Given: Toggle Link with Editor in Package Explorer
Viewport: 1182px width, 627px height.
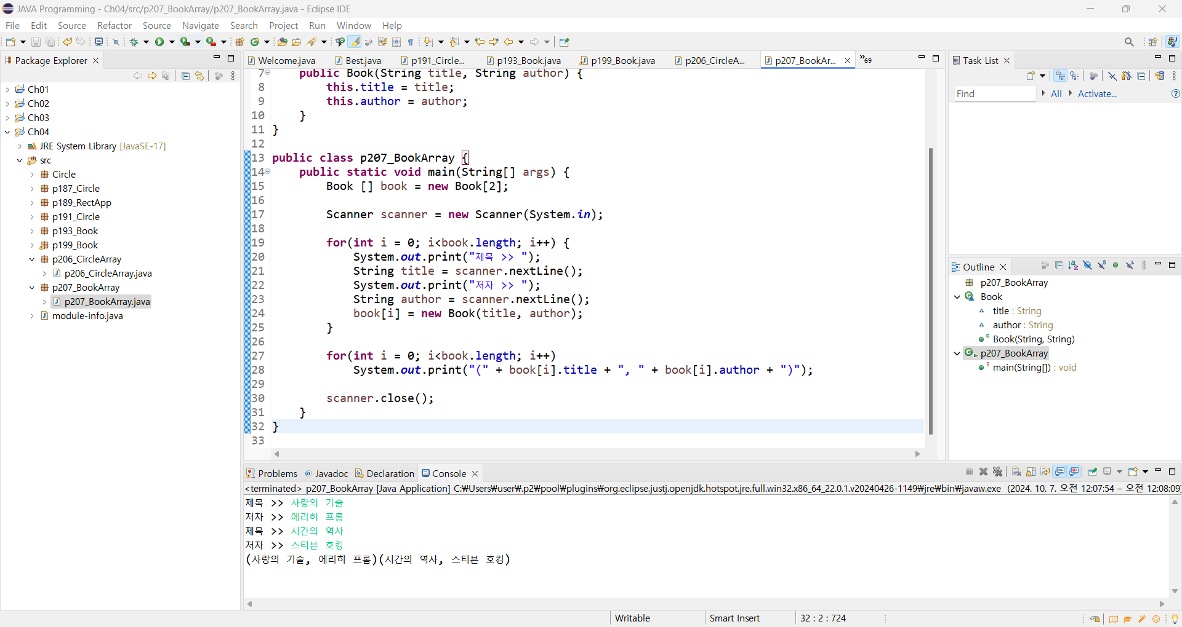Looking at the screenshot, I should coord(199,76).
